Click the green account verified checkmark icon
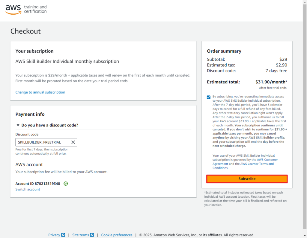The image size is (307, 238). pos(66,184)
